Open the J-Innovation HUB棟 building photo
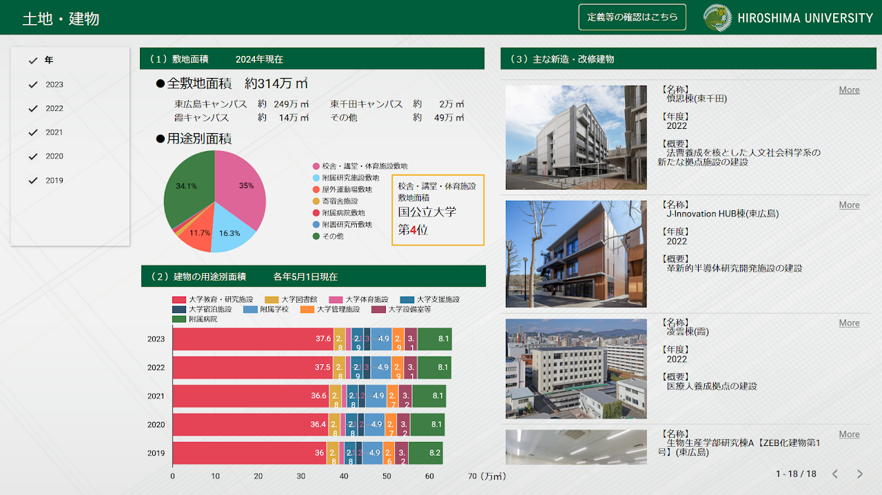The image size is (882, 495). pos(576,254)
